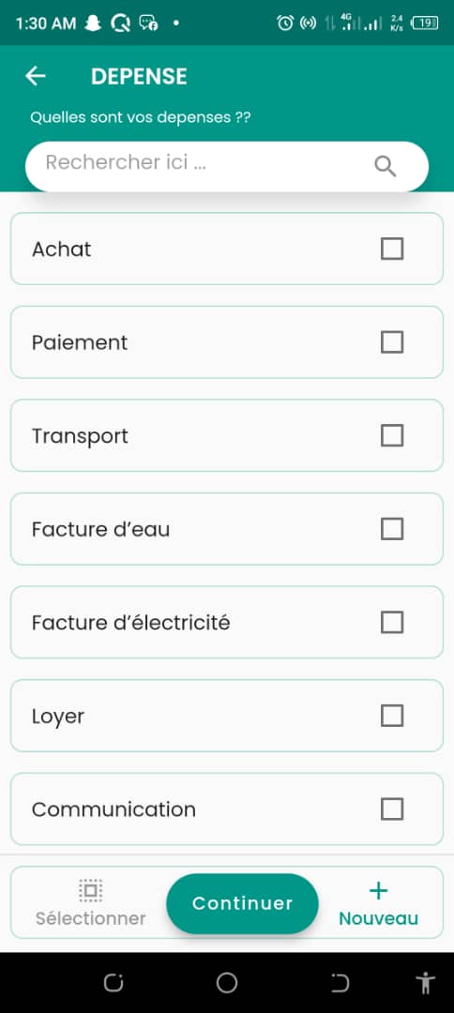Check the Communication checkbox
This screenshot has height=1013, width=454.
click(x=392, y=809)
